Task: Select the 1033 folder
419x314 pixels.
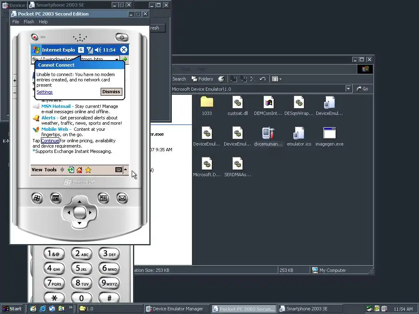Action: tap(207, 106)
